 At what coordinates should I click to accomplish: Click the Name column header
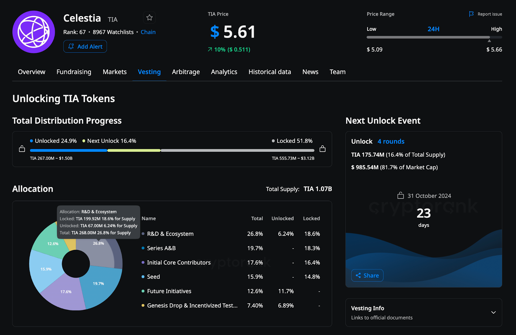(149, 218)
